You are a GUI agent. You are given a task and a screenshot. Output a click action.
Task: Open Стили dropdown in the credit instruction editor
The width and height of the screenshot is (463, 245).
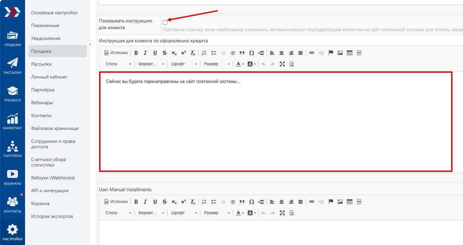(118, 64)
